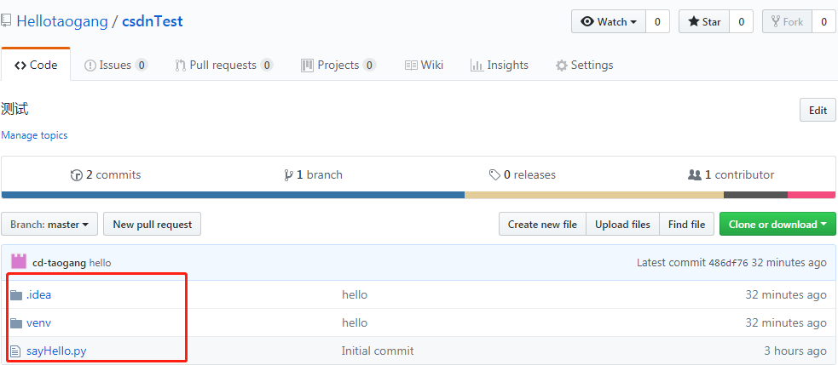Select the Code tab
The width and height of the screenshot is (838, 365).
click(x=36, y=65)
